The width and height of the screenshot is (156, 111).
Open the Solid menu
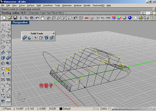(x=39, y=5)
